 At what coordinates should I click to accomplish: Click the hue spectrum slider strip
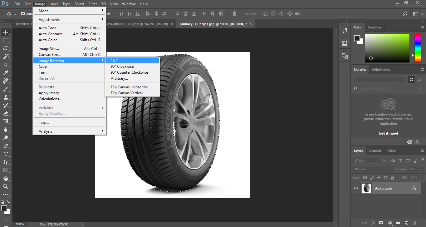point(418,48)
